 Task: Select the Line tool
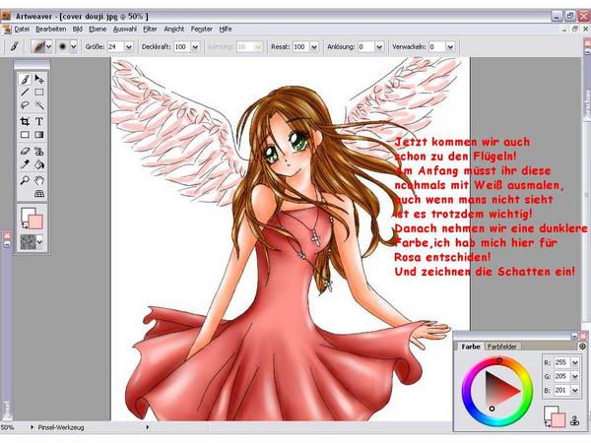(x=25, y=93)
